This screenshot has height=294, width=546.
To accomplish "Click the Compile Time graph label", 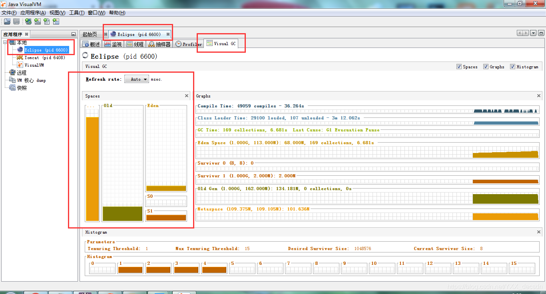I will (251, 106).
